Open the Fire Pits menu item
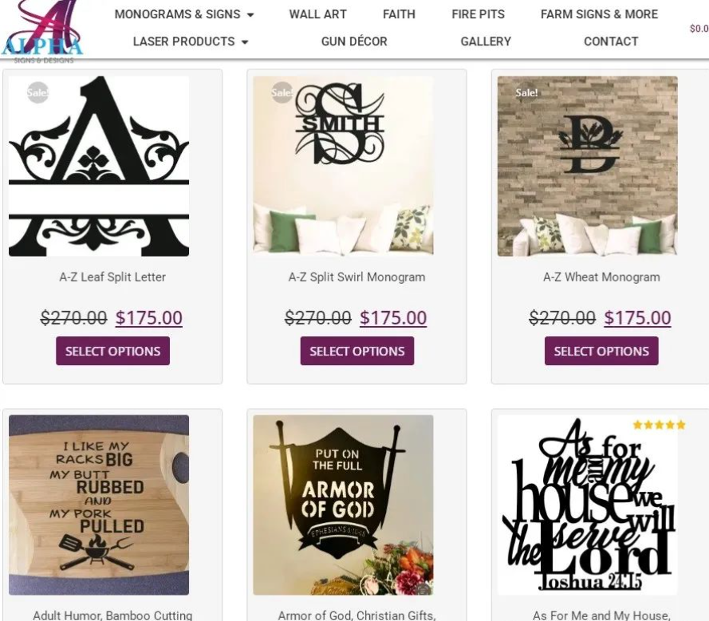Viewport: 709px width, 621px height. point(478,14)
